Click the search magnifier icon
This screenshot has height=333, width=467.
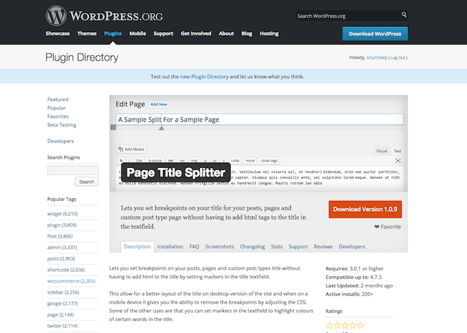pos(404,15)
